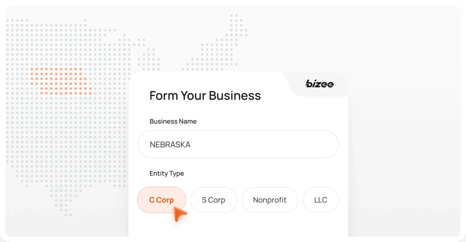
Task: Click the selected C Corp text label
Action: 161,200
